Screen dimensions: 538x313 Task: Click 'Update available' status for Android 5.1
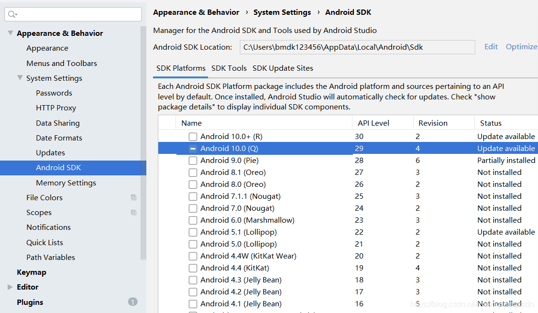point(506,232)
